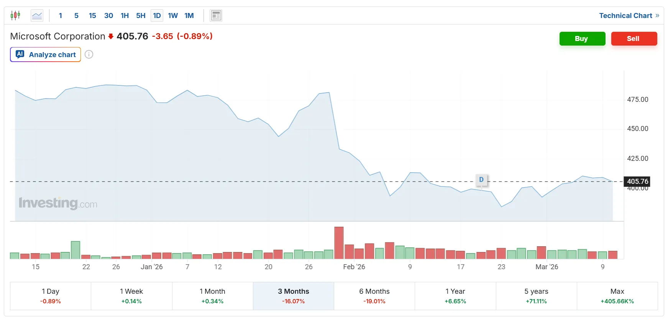Select the 1D interval
The image size is (668, 319).
pyautogui.click(x=157, y=16)
